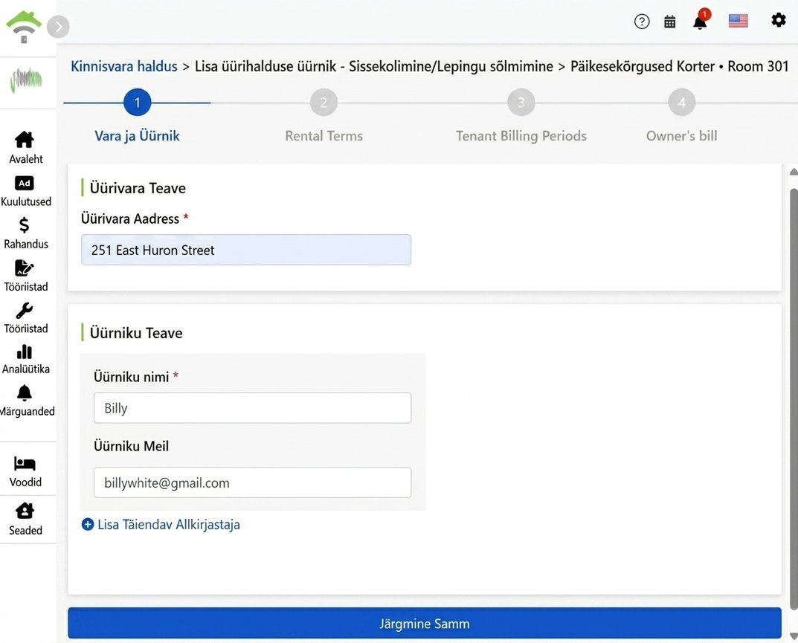Open the settings gear icon

point(778,20)
